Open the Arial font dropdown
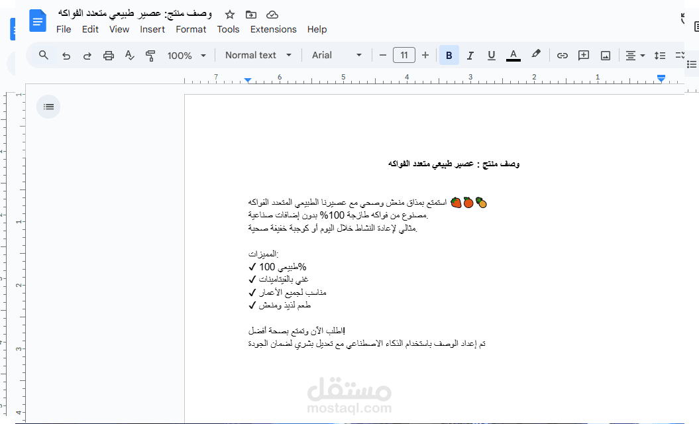Image resolution: width=699 pixels, height=424 pixels. click(337, 55)
